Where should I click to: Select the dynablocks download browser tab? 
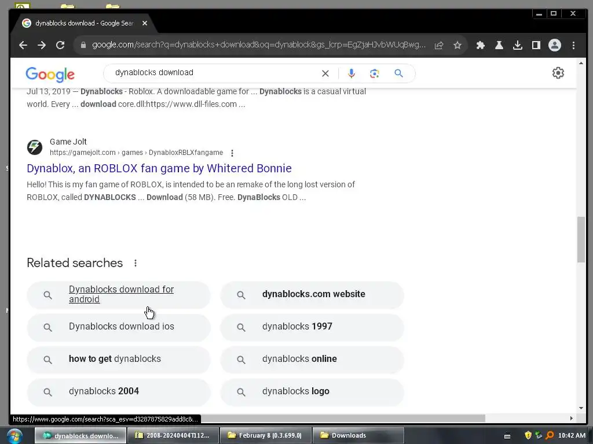(x=84, y=23)
